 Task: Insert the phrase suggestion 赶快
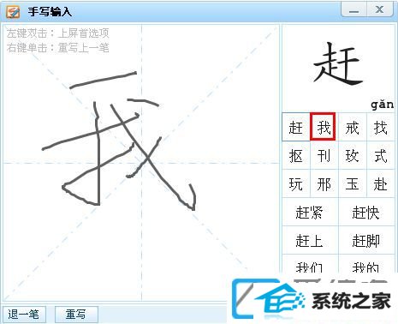(366, 212)
